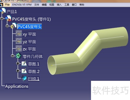Expand the 草图.2 tree node

coord(18,71)
